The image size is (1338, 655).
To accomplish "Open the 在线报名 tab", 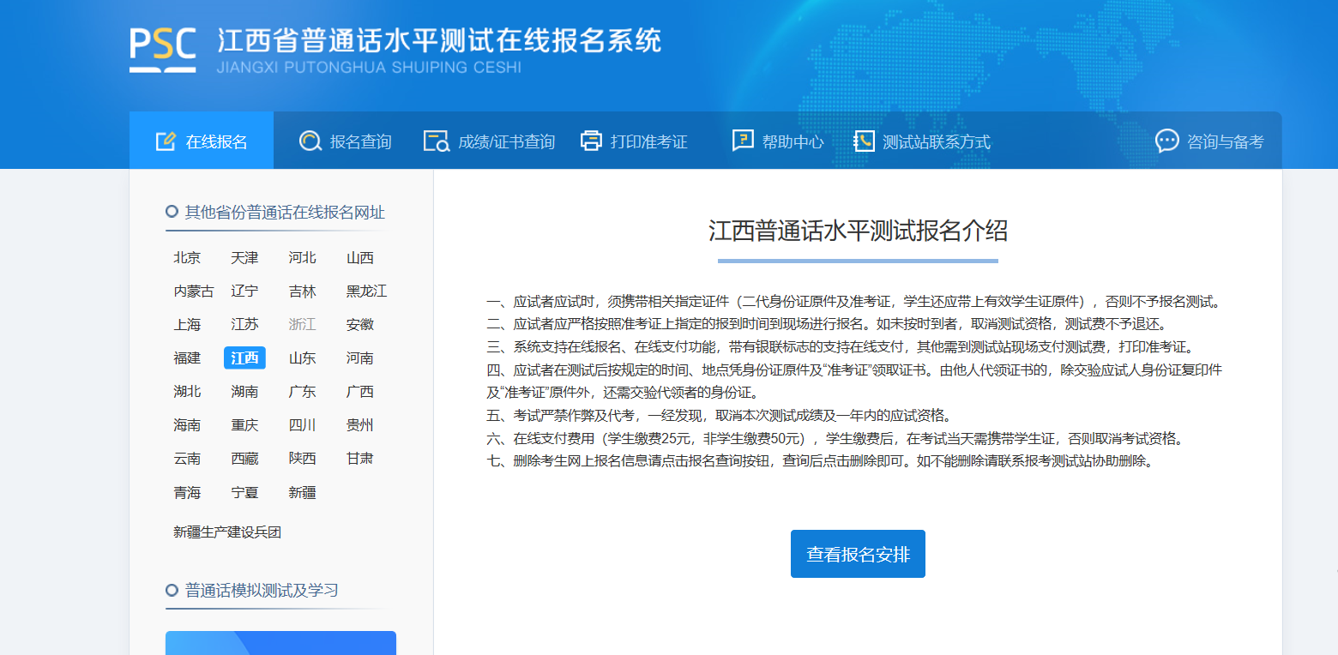I will pyautogui.click(x=202, y=141).
